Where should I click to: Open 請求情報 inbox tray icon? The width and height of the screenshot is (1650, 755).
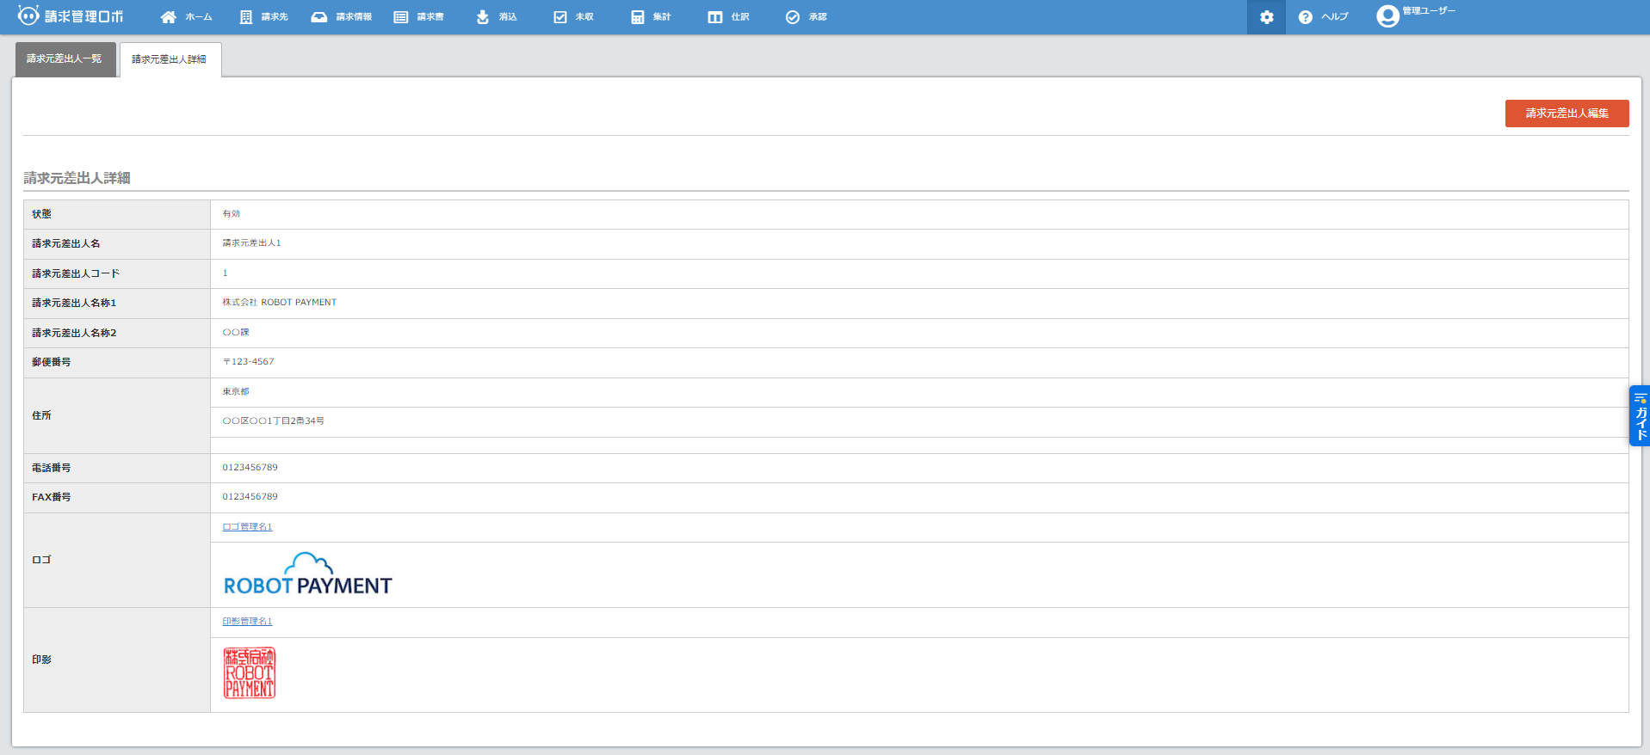319,17
